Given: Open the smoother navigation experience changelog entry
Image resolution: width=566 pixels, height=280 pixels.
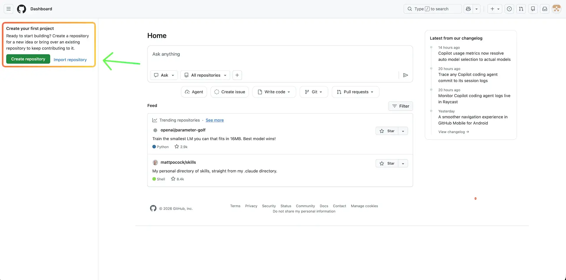Looking at the screenshot, I should (473, 120).
